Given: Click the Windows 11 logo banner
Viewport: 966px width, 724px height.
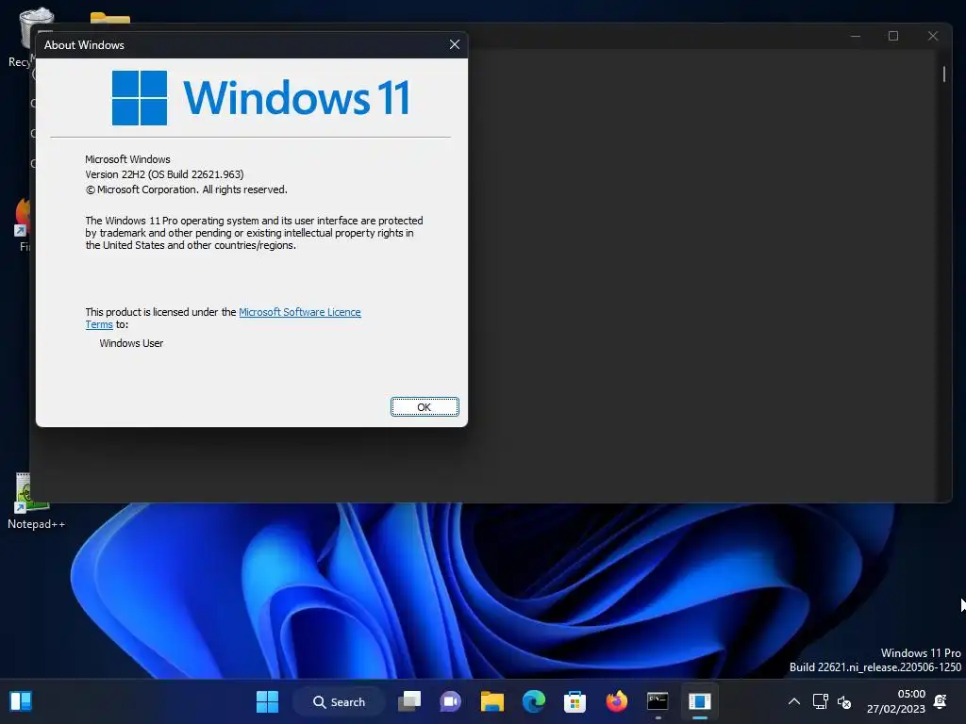Looking at the screenshot, I should [x=260, y=98].
